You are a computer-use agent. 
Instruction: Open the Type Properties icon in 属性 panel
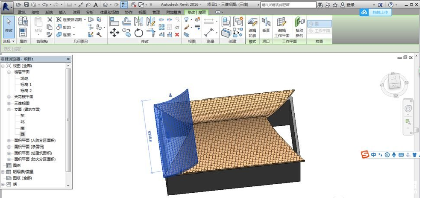pyautogui.click(x=23, y=21)
